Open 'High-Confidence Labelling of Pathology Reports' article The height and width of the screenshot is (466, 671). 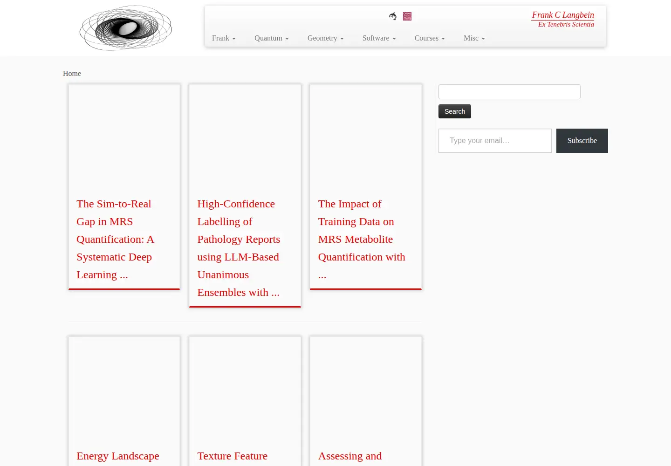tap(239, 248)
